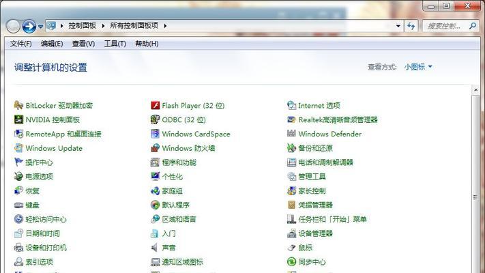
Task: Expand the arrow before 控制面板 breadcrumb
Action: pos(61,26)
